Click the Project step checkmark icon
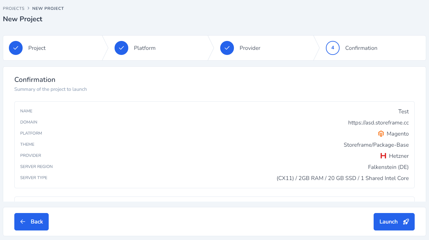This screenshot has width=429, height=240. pyautogui.click(x=16, y=48)
